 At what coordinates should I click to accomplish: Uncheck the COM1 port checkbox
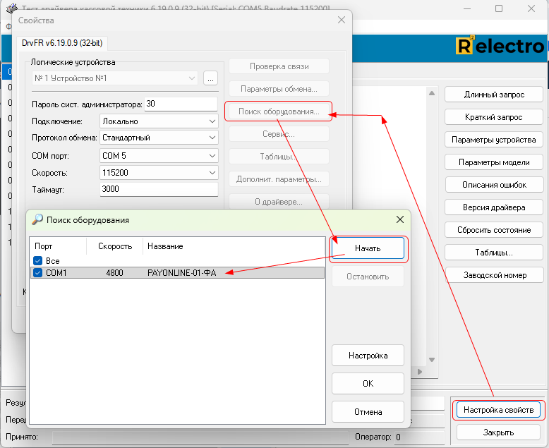click(x=38, y=272)
